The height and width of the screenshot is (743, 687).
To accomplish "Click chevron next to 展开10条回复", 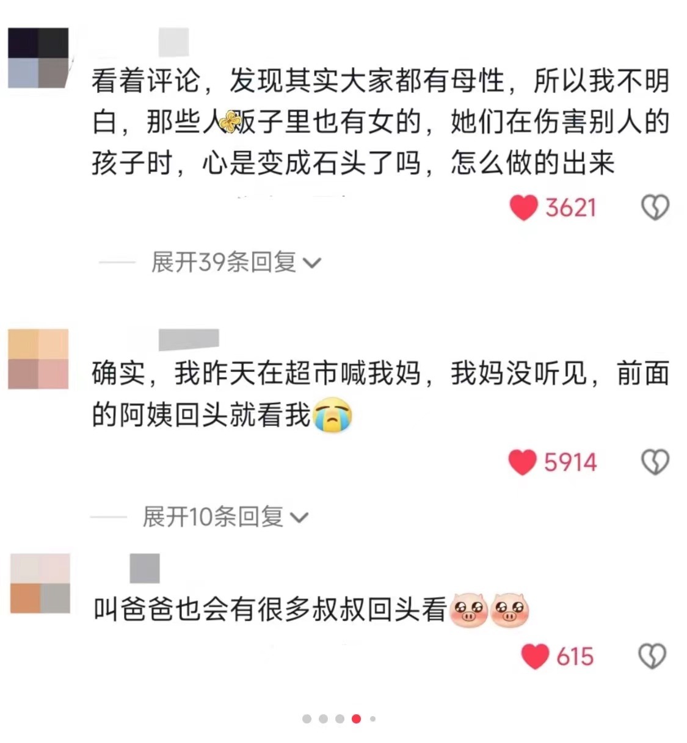I will (299, 518).
